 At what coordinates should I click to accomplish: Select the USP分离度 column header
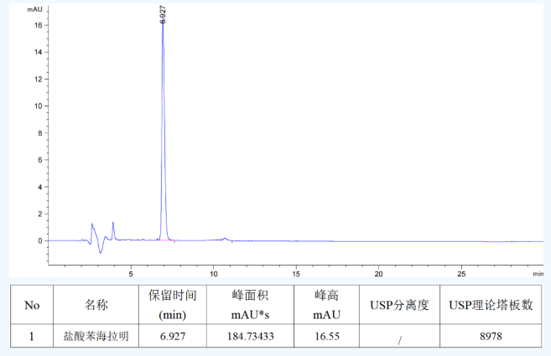click(399, 305)
